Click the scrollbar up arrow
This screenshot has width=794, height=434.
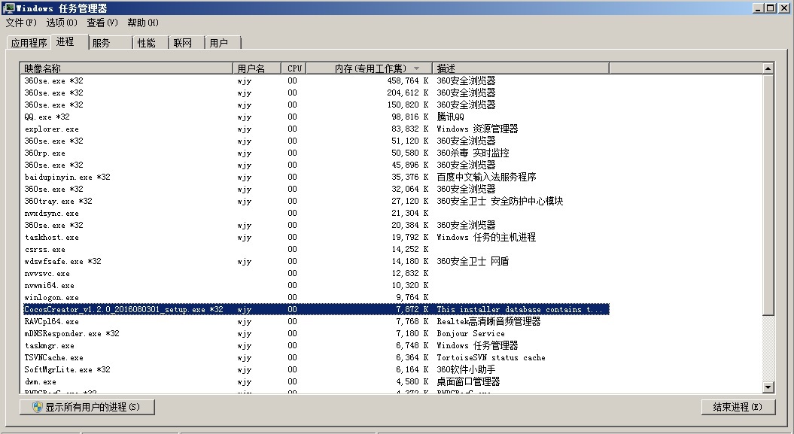pos(768,68)
